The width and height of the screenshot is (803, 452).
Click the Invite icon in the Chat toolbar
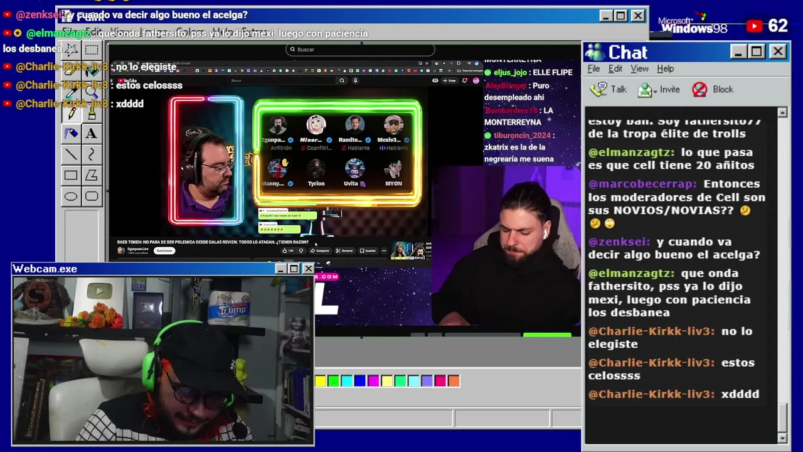point(645,90)
